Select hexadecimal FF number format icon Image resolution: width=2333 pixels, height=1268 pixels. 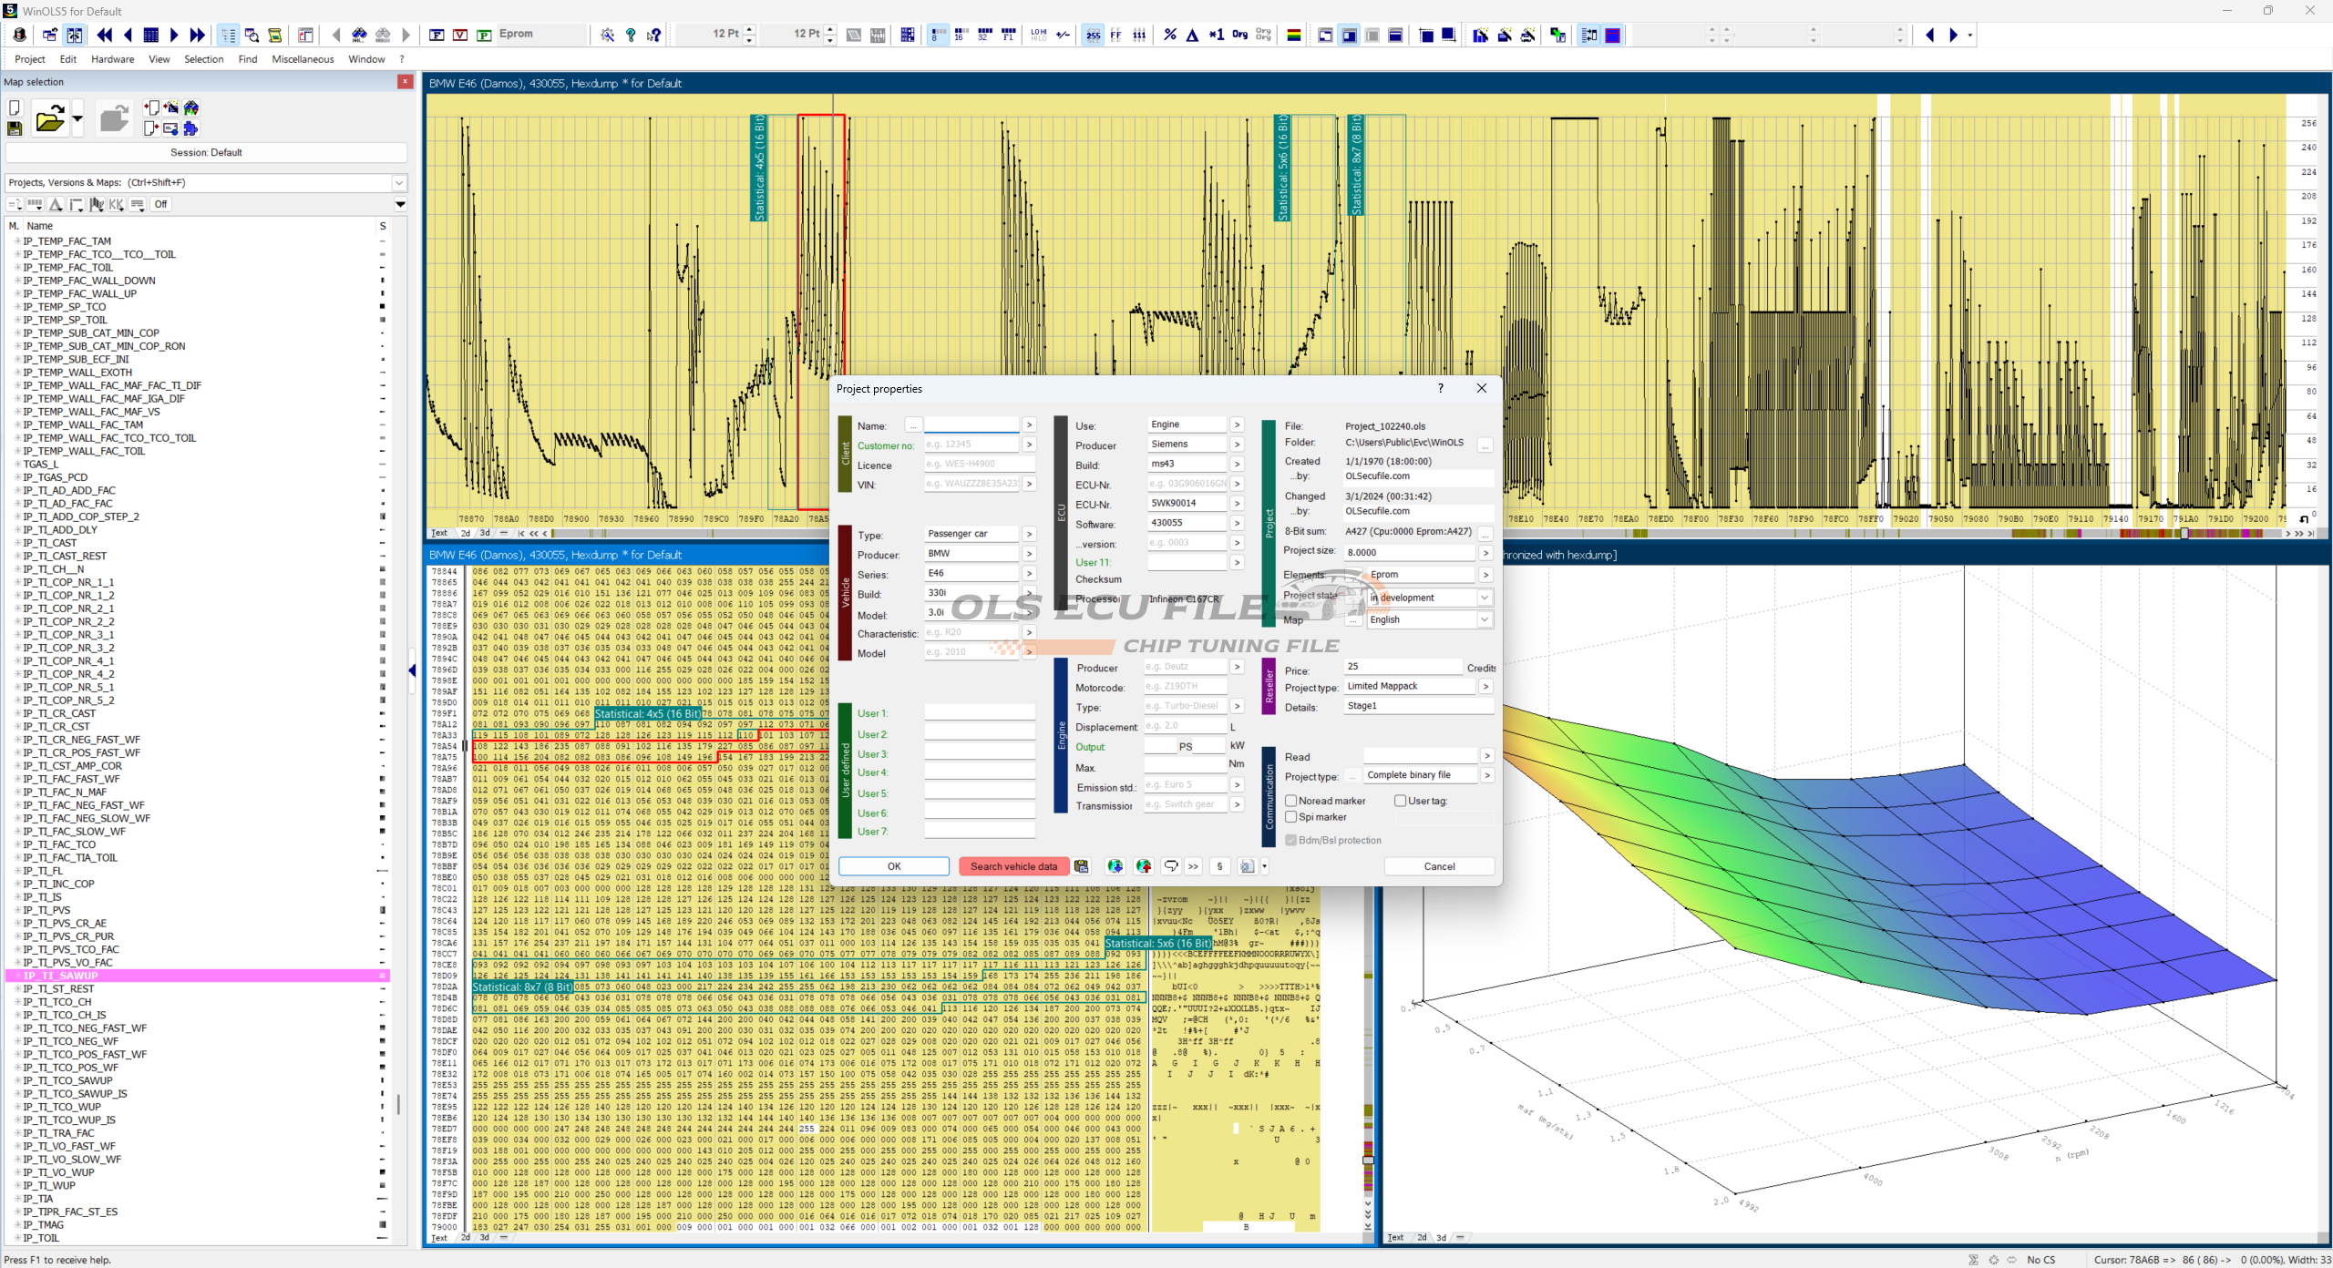1115,35
